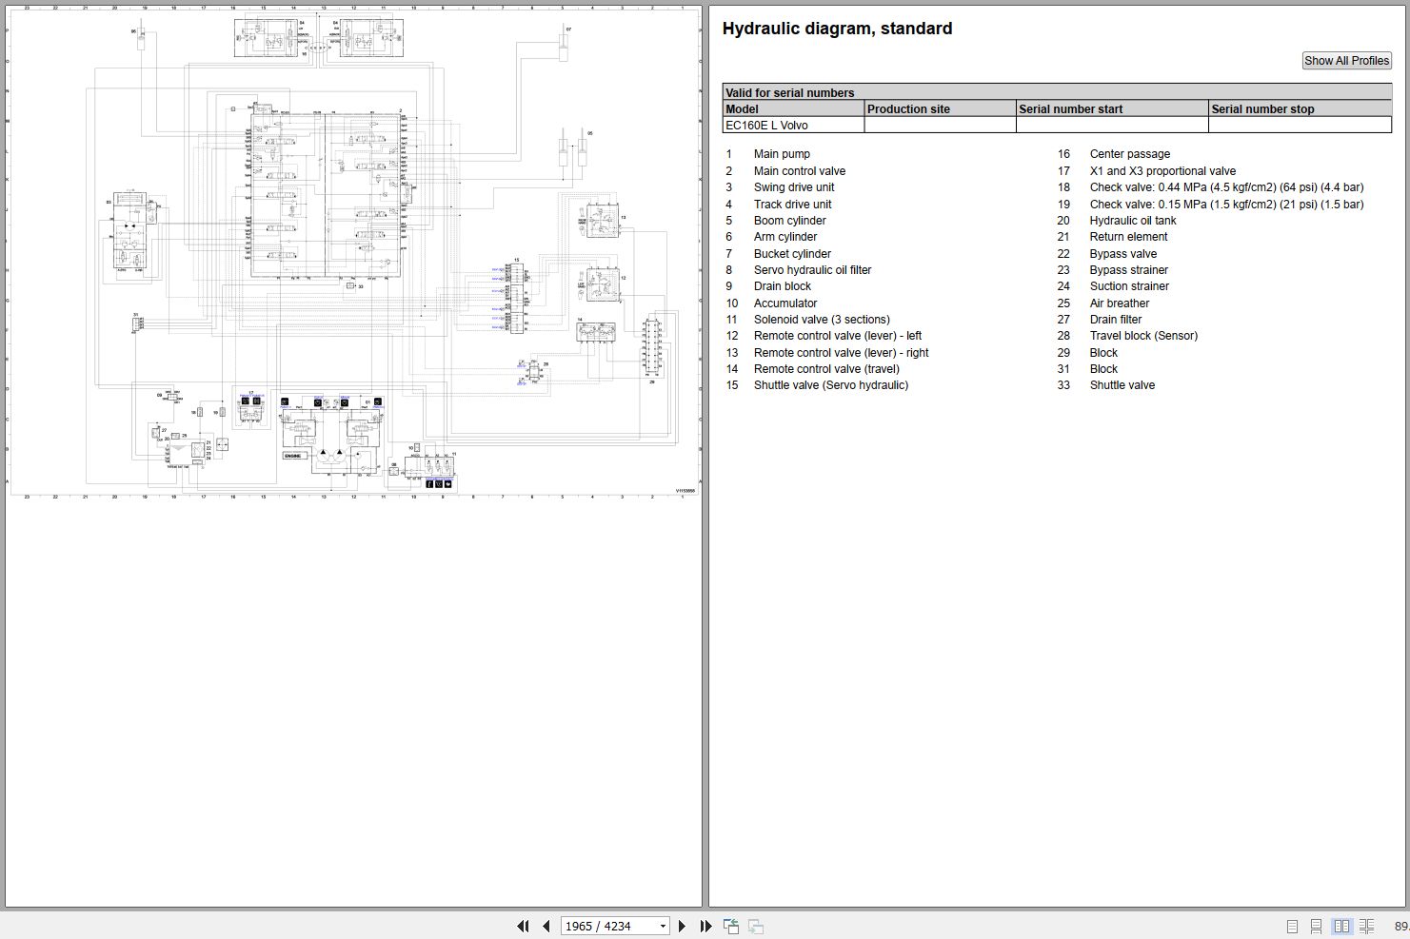Select the two-page continuous scrolling view
The width and height of the screenshot is (1410, 939).
pyautogui.click(x=1366, y=926)
